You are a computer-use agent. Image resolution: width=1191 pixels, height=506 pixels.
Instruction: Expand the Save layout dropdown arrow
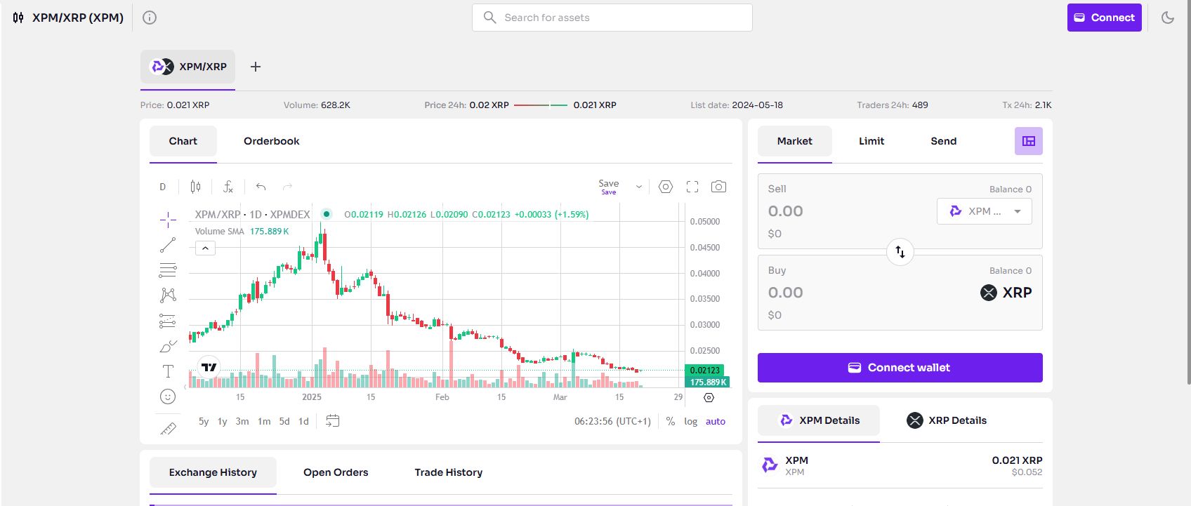[x=639, y=187]
